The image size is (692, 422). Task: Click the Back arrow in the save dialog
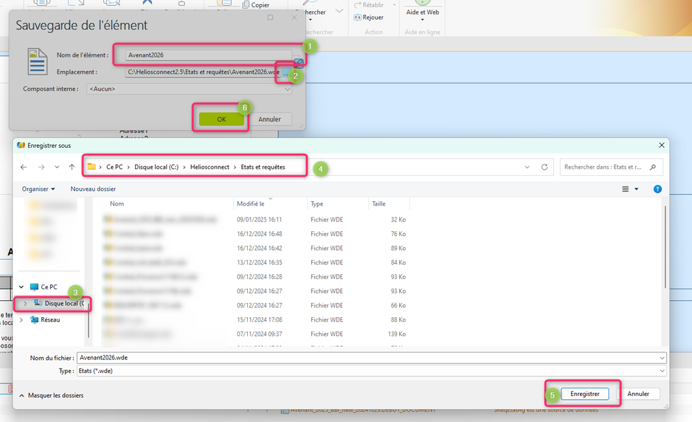tap(23, 167)
